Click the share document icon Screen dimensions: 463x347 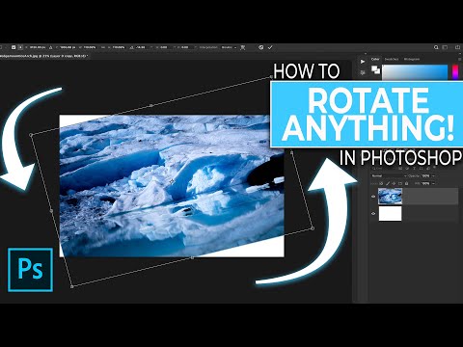[x=458, y=47]
